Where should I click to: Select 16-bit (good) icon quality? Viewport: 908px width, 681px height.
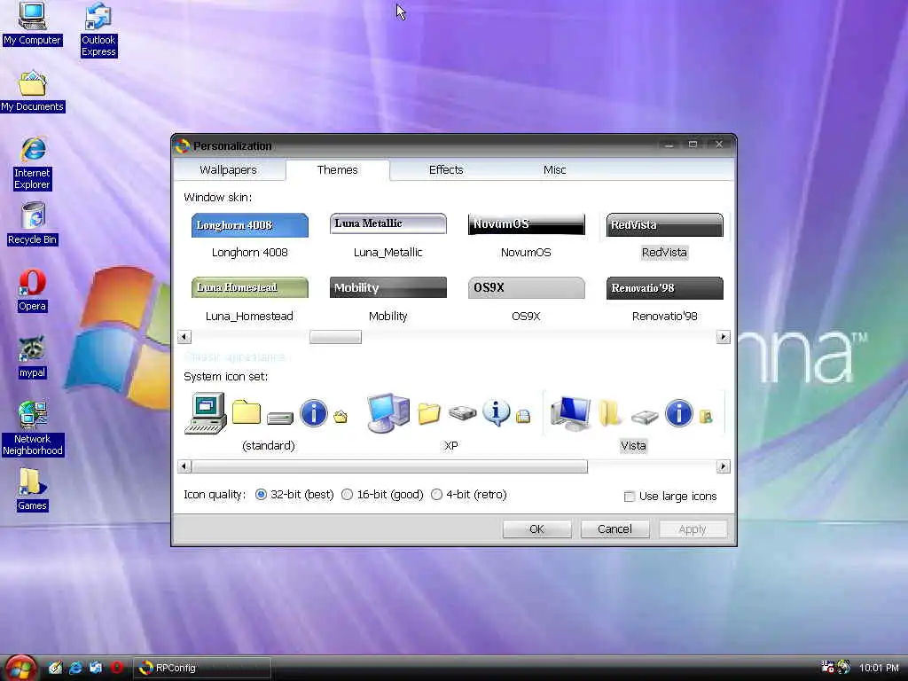[347, 495]
